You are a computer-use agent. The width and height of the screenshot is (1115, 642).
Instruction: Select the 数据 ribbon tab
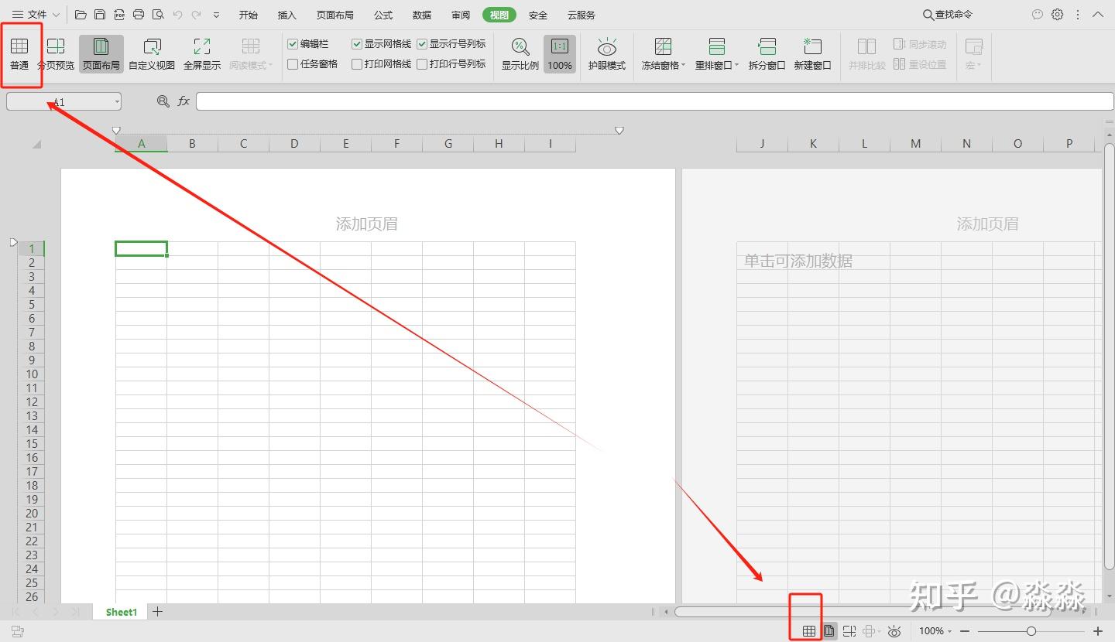click(x=422, y=15)
